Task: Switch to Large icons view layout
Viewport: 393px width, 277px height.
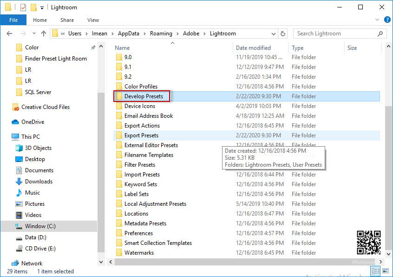Action: tap(386, 271)
